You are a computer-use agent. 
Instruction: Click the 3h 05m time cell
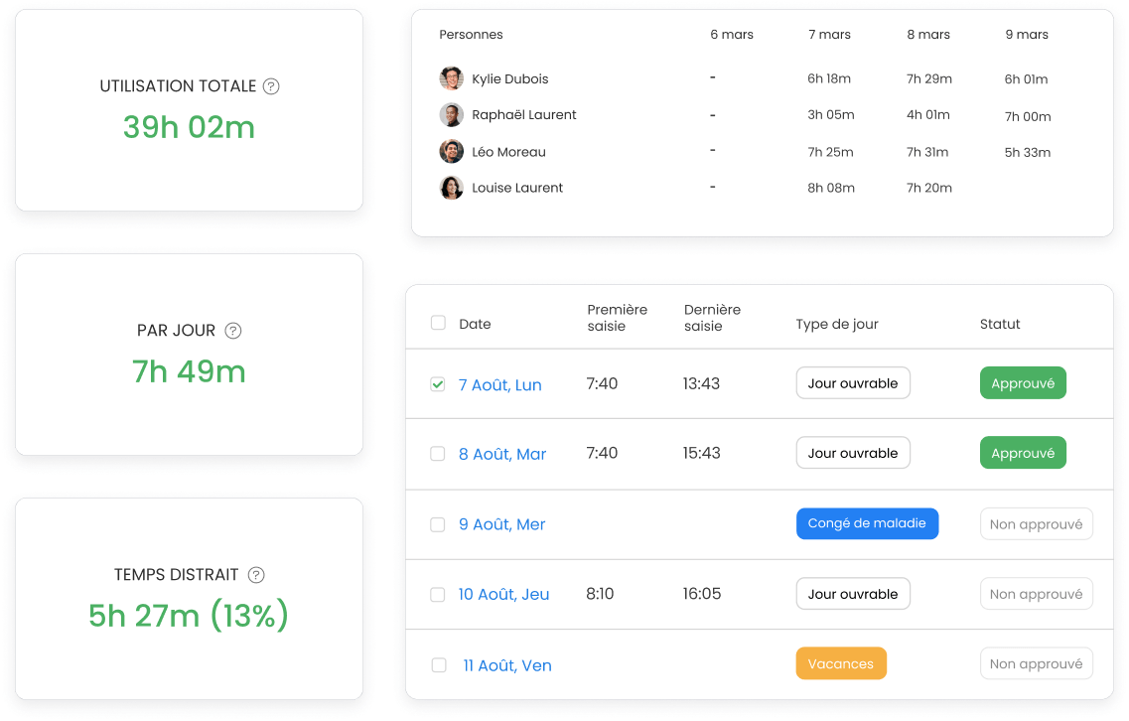(x=831, y=115)
